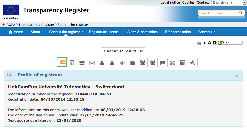247x130 pixels.
Task: Toggle the high-contrast 't' text option
Action: [214, 43]
